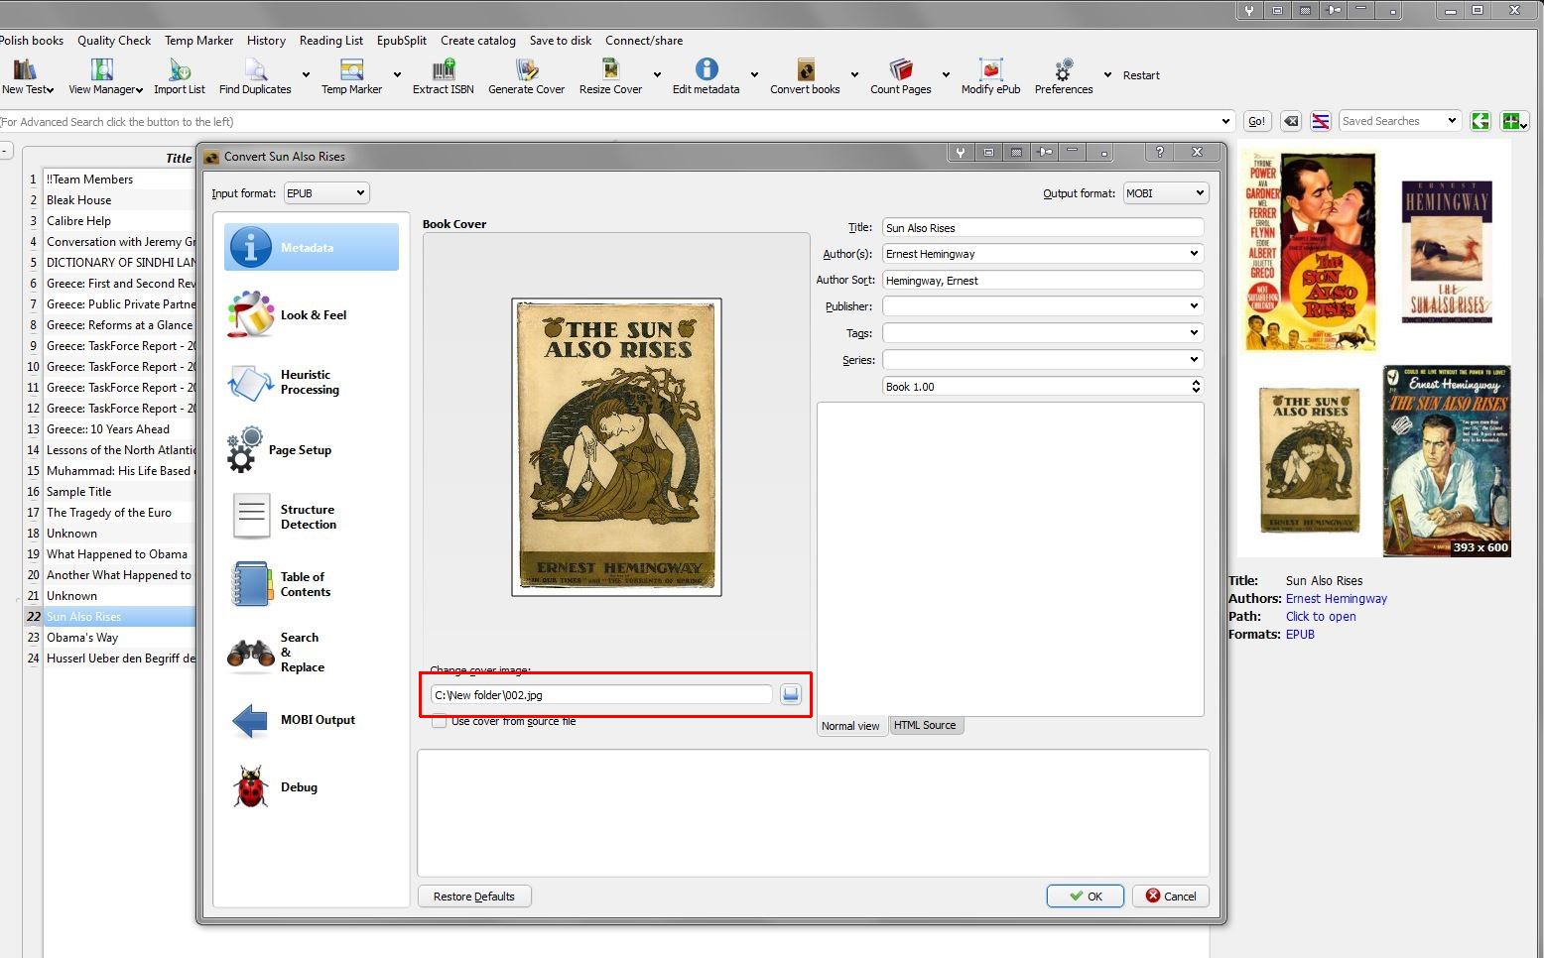Select the 'Bleak House' book row

point(119,200)
